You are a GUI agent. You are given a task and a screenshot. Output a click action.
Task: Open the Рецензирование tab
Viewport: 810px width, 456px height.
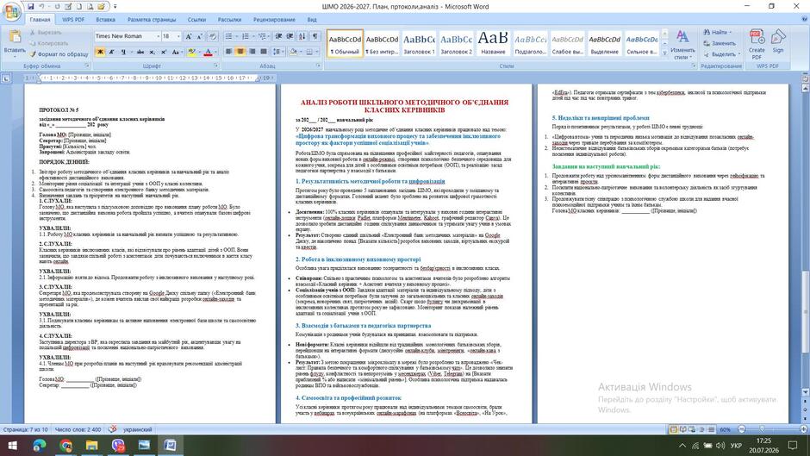tap(274, 20)
